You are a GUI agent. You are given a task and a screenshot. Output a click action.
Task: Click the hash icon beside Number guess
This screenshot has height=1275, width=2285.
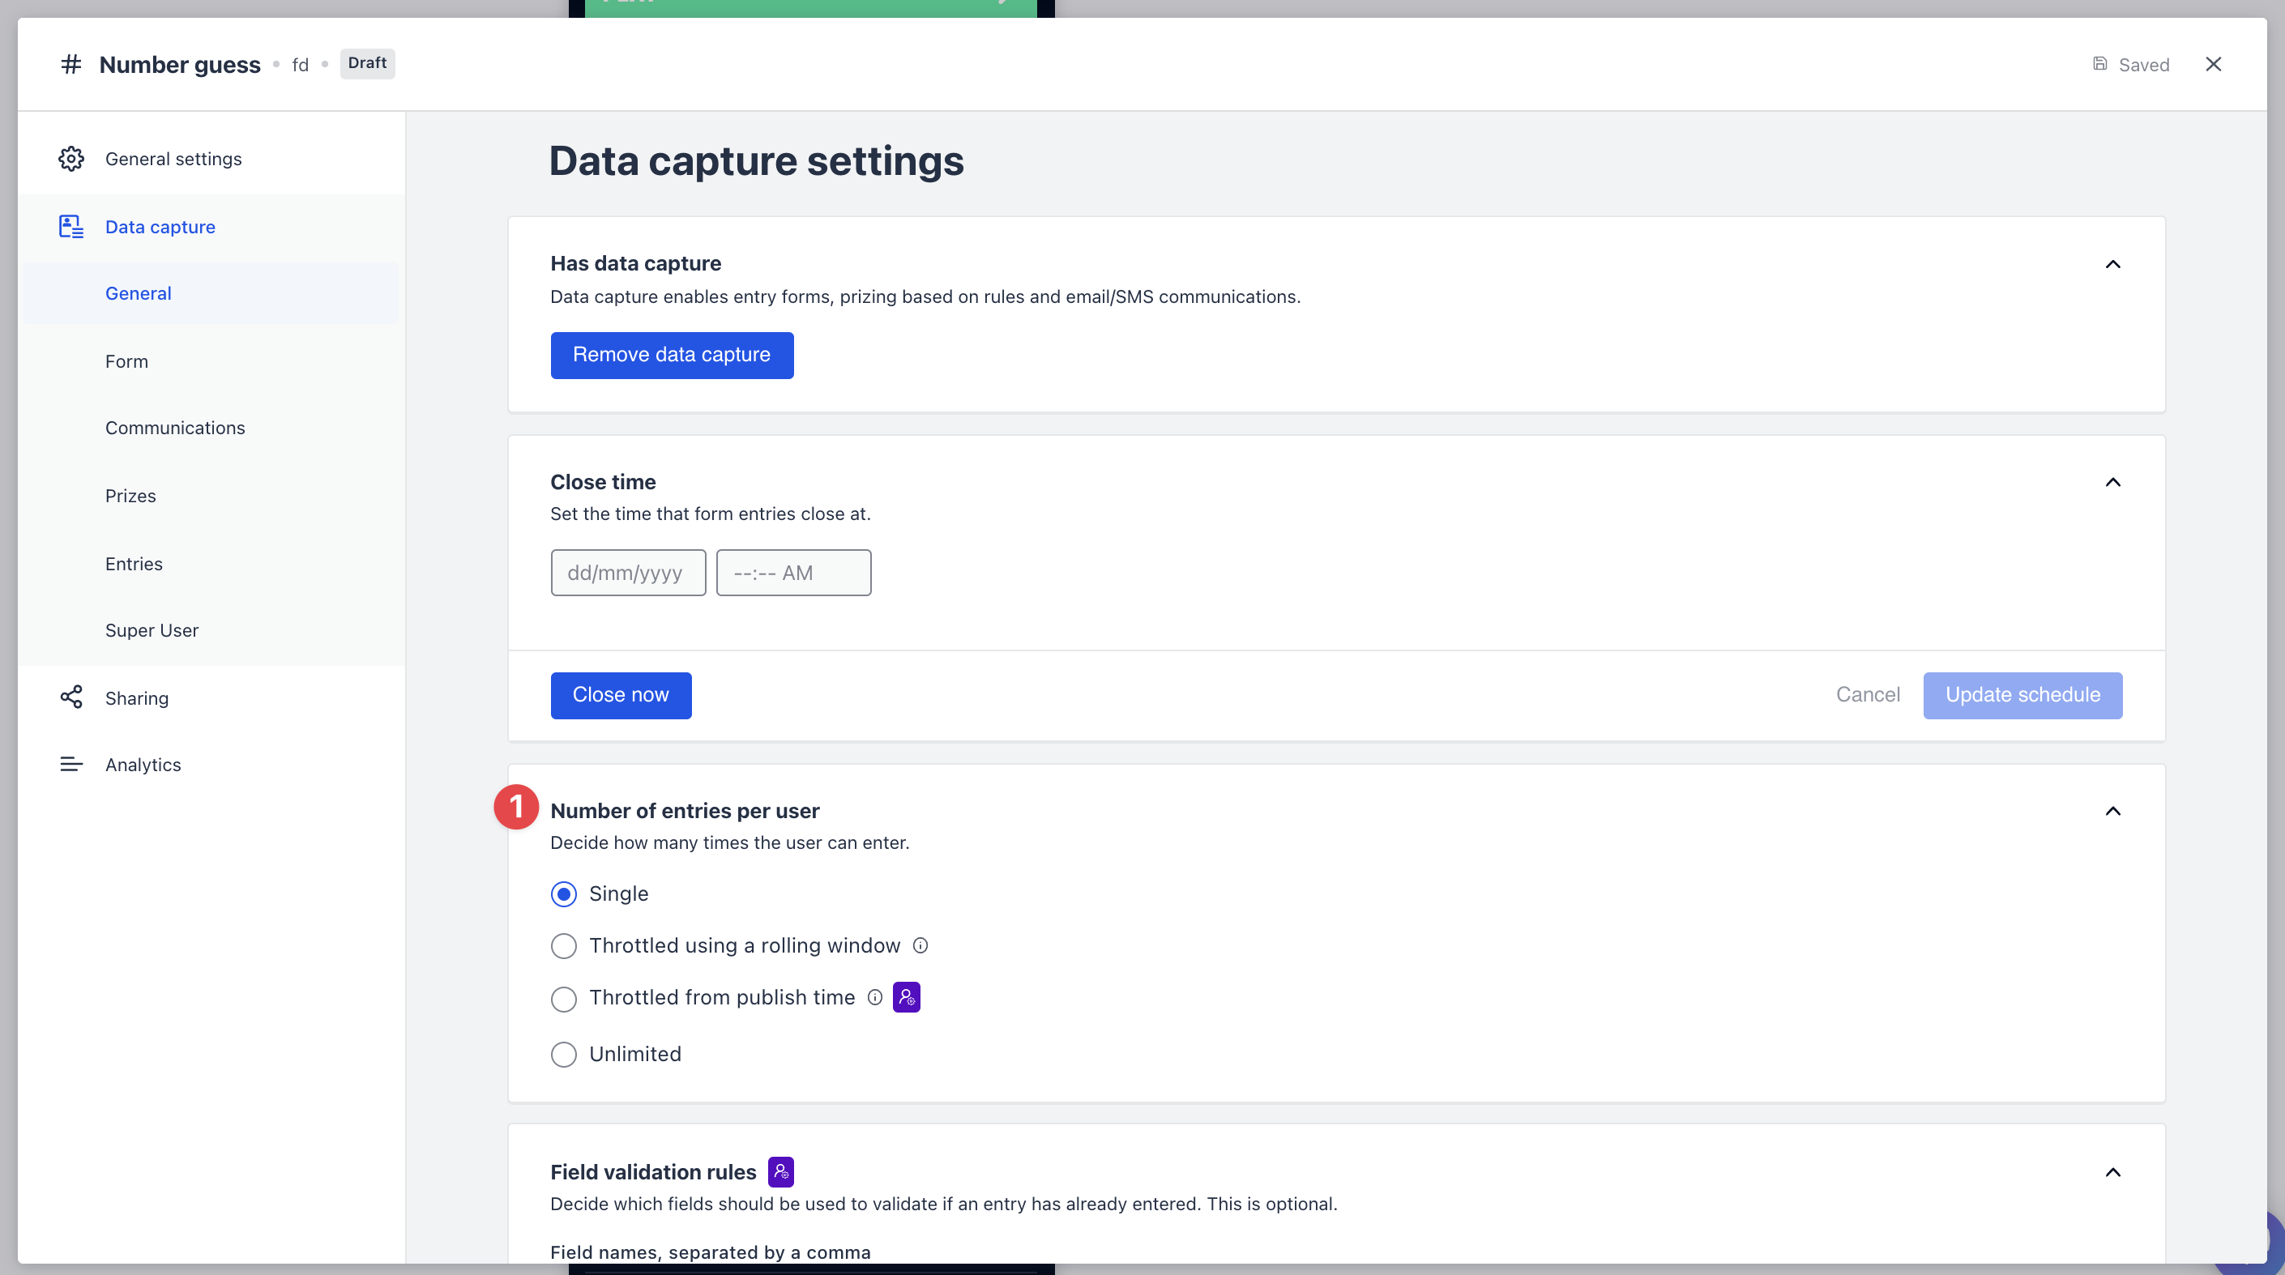[x=71, y=64]
